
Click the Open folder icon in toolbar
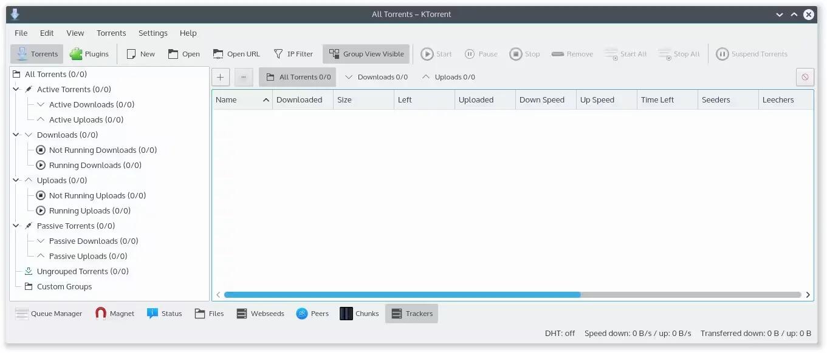173,54
